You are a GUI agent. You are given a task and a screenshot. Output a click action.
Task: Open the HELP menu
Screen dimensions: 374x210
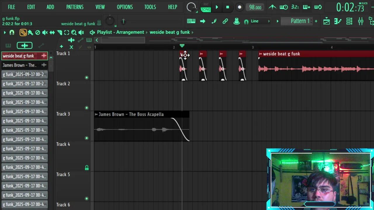[172, 7]
